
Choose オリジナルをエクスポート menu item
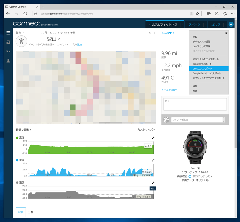tap(209, 59)
